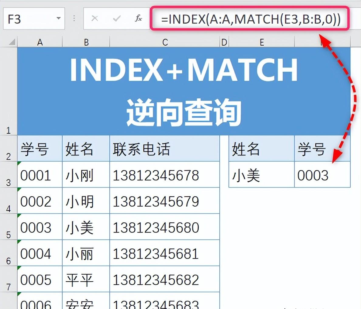Viewport: 361px width, 309px height.
Task: Select phone cell 13812345683
Action: [165, 301]
